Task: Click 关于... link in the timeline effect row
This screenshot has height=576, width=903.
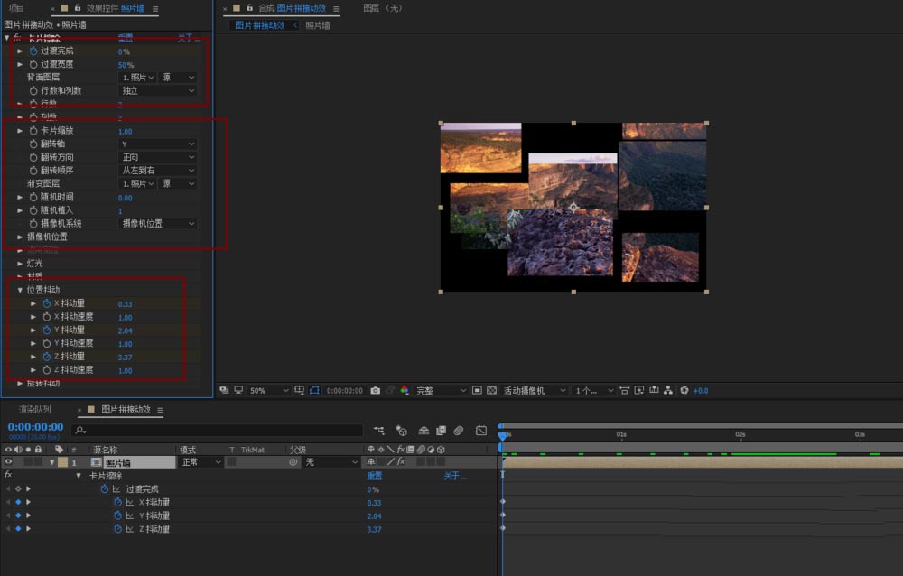Action: point(455,476)
